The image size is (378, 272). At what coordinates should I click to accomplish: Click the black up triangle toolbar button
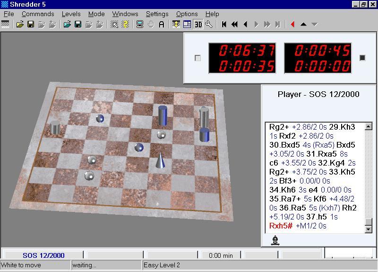pos(303,24)
